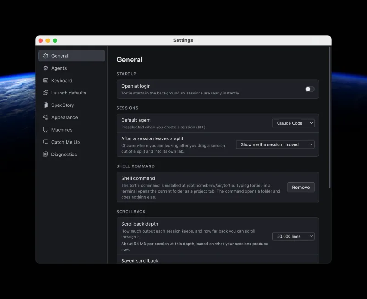Click the Launch defaults rocket icon

tap(45, 93)
